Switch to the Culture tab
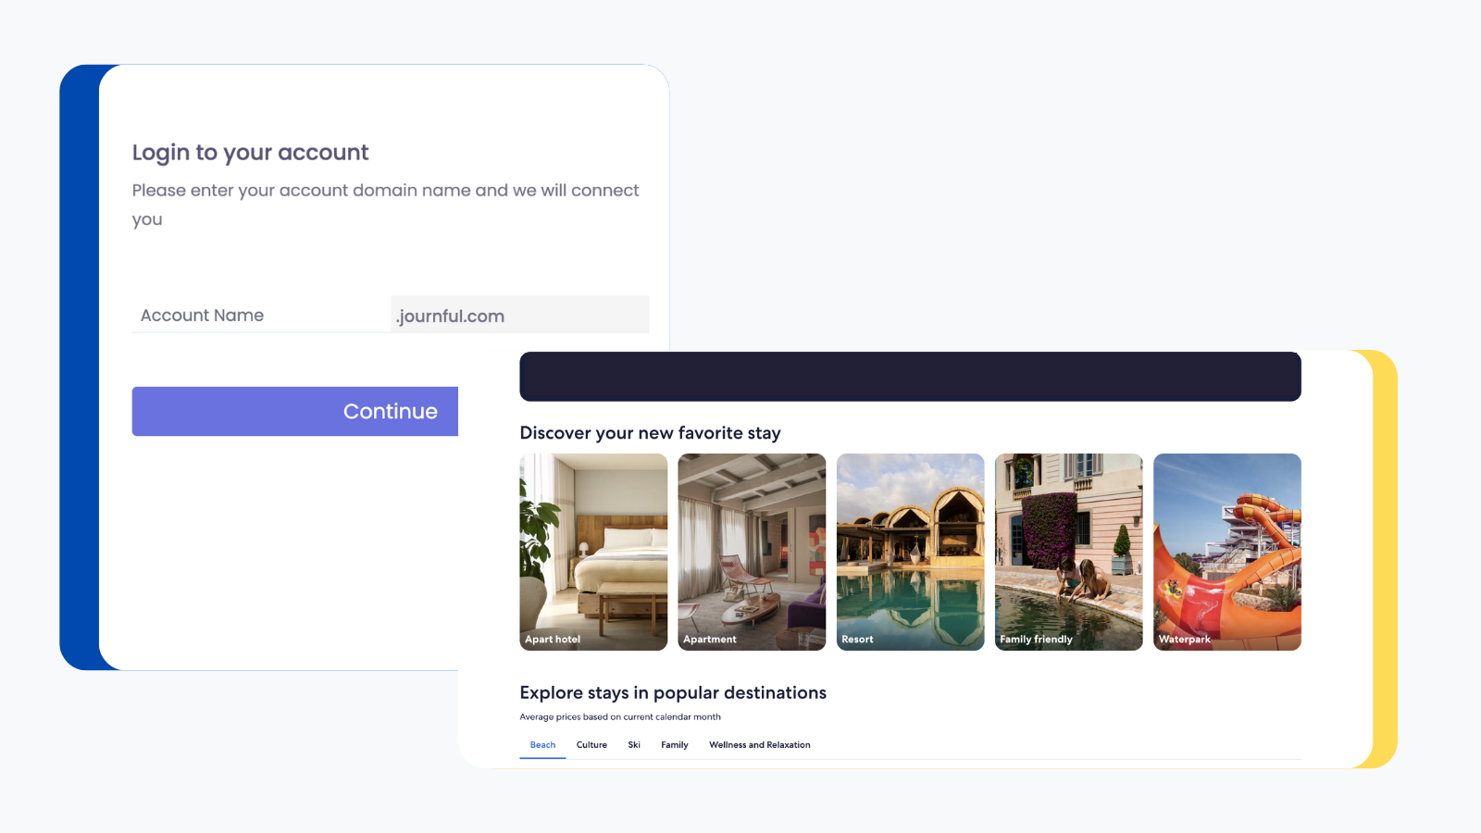The width and height of the screenshot is (1481, 833). 591,745
